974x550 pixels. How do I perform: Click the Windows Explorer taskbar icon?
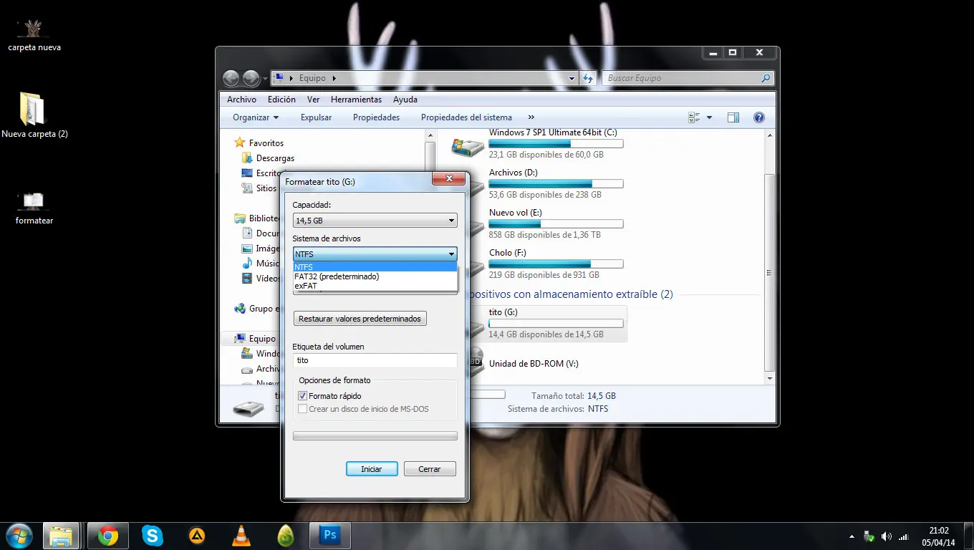click(x=61, y=536)
